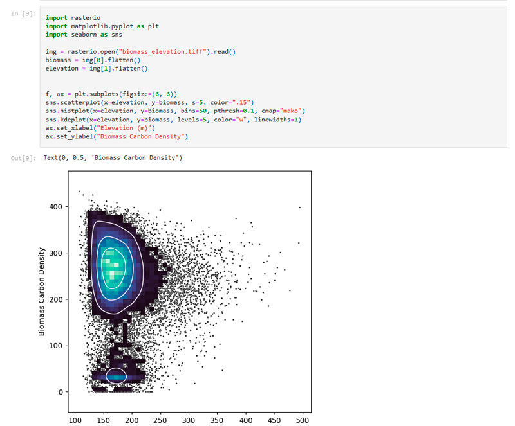Click the 'import rasterio' code line
Image resolution: width=515 pixels, height=426 pixels.
pyautogui.click(x=73, y=18)
